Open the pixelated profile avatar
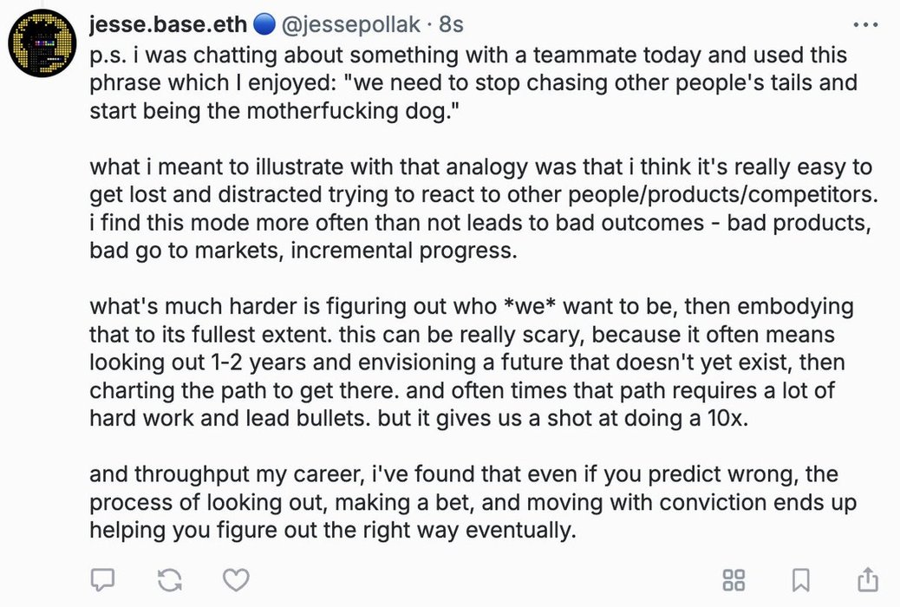This screenshot has width=900, height=607. pyautogui.click(x=42, y=43)
